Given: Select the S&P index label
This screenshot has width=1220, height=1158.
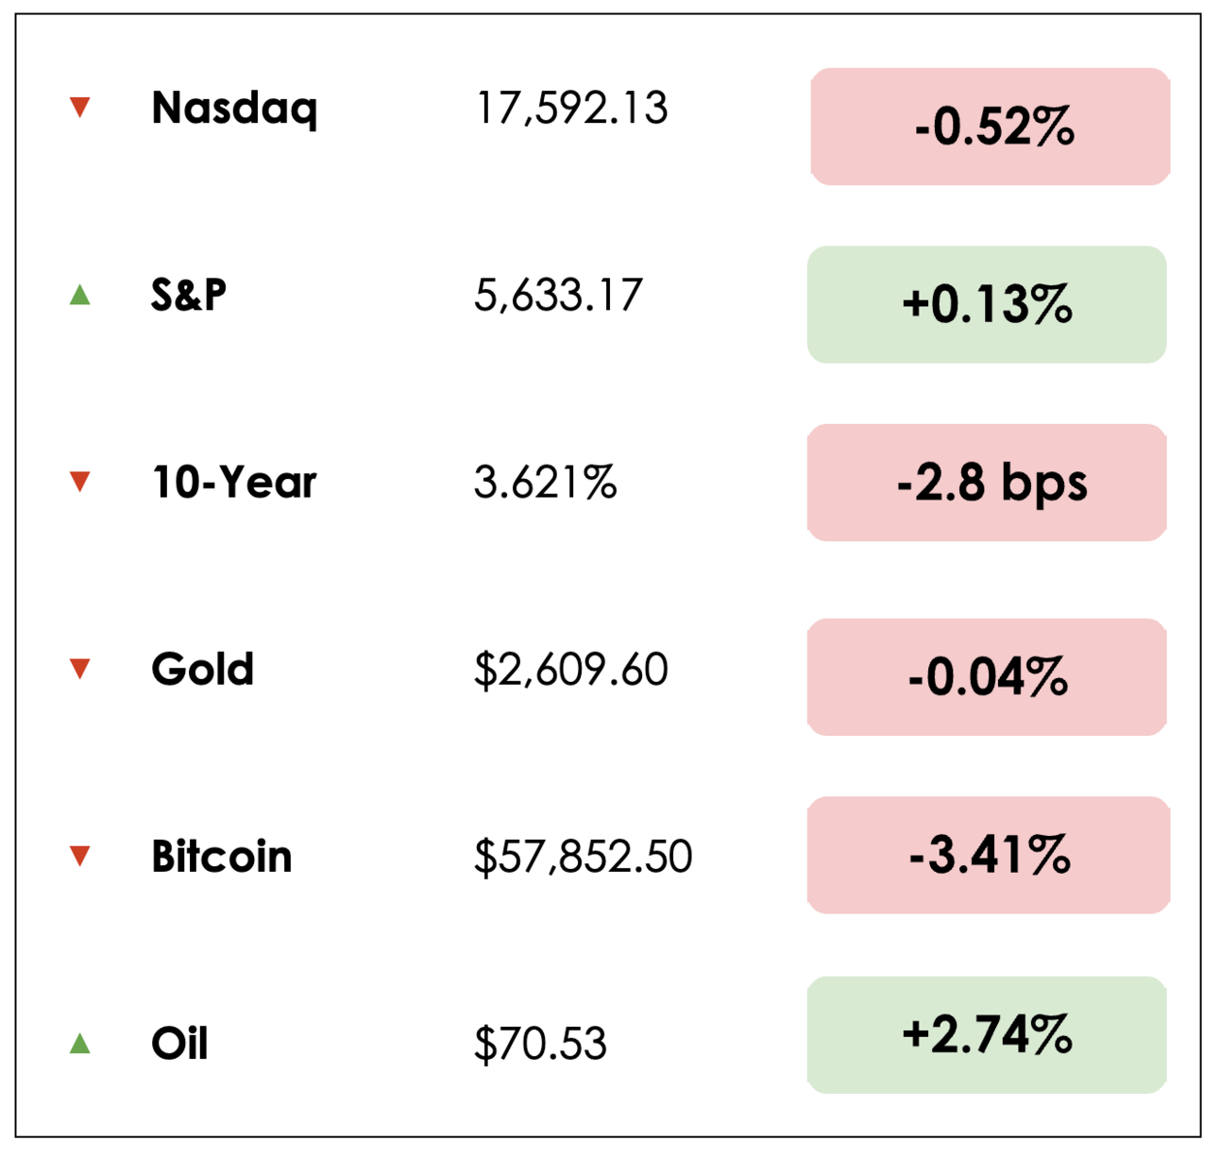Looking at the screenshot, I should click(189, 295).
